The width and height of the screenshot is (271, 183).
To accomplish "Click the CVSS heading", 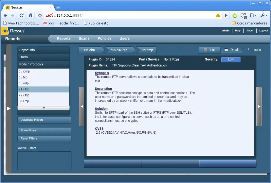I will [x=99, y=129].
